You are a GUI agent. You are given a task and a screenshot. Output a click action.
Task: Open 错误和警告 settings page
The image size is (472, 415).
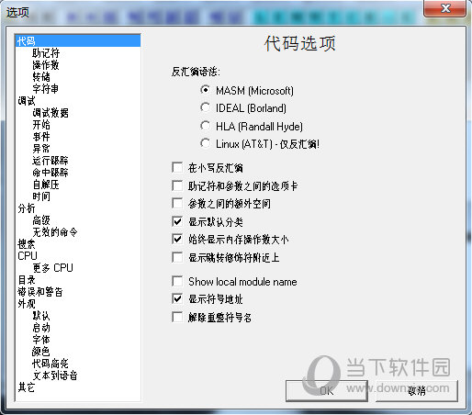[x=40, y=292]
